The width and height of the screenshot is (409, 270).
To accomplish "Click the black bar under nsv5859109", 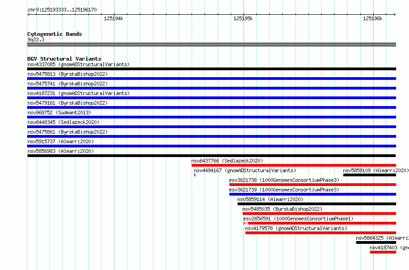I will (x=369, y=175).
